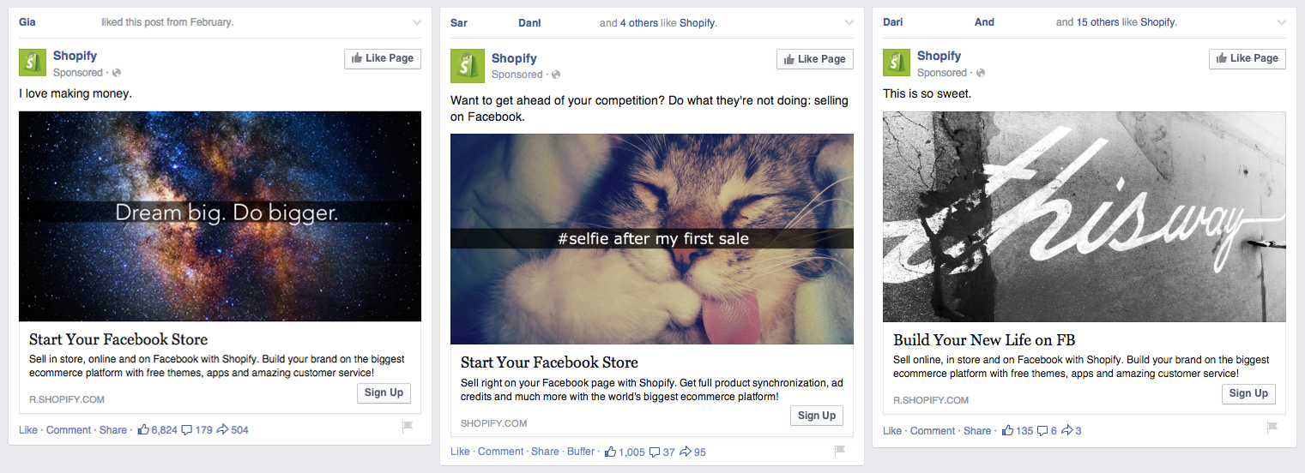Toggle Like Page on the galaxy ad
Viewport: 1305px width, 473px height.
coord(383,58)
